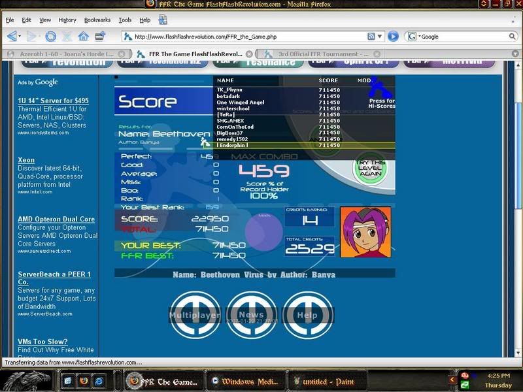Click the Help circle button

[x=307, y=315]
